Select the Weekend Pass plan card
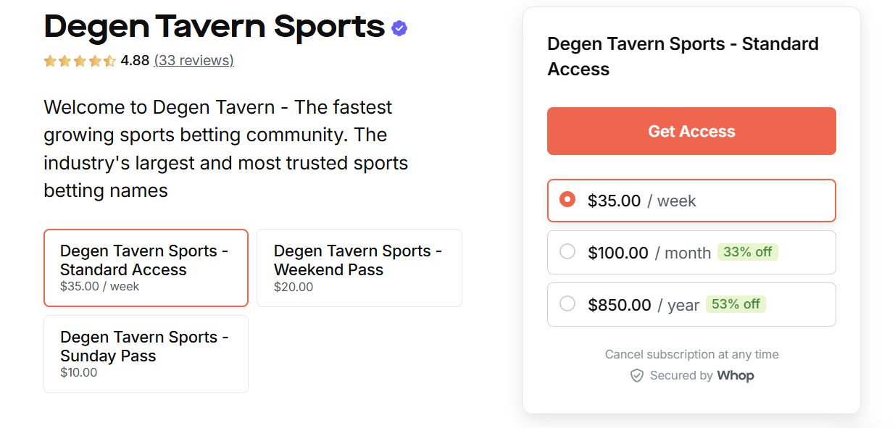895x428 pixels. click(359, 267)
